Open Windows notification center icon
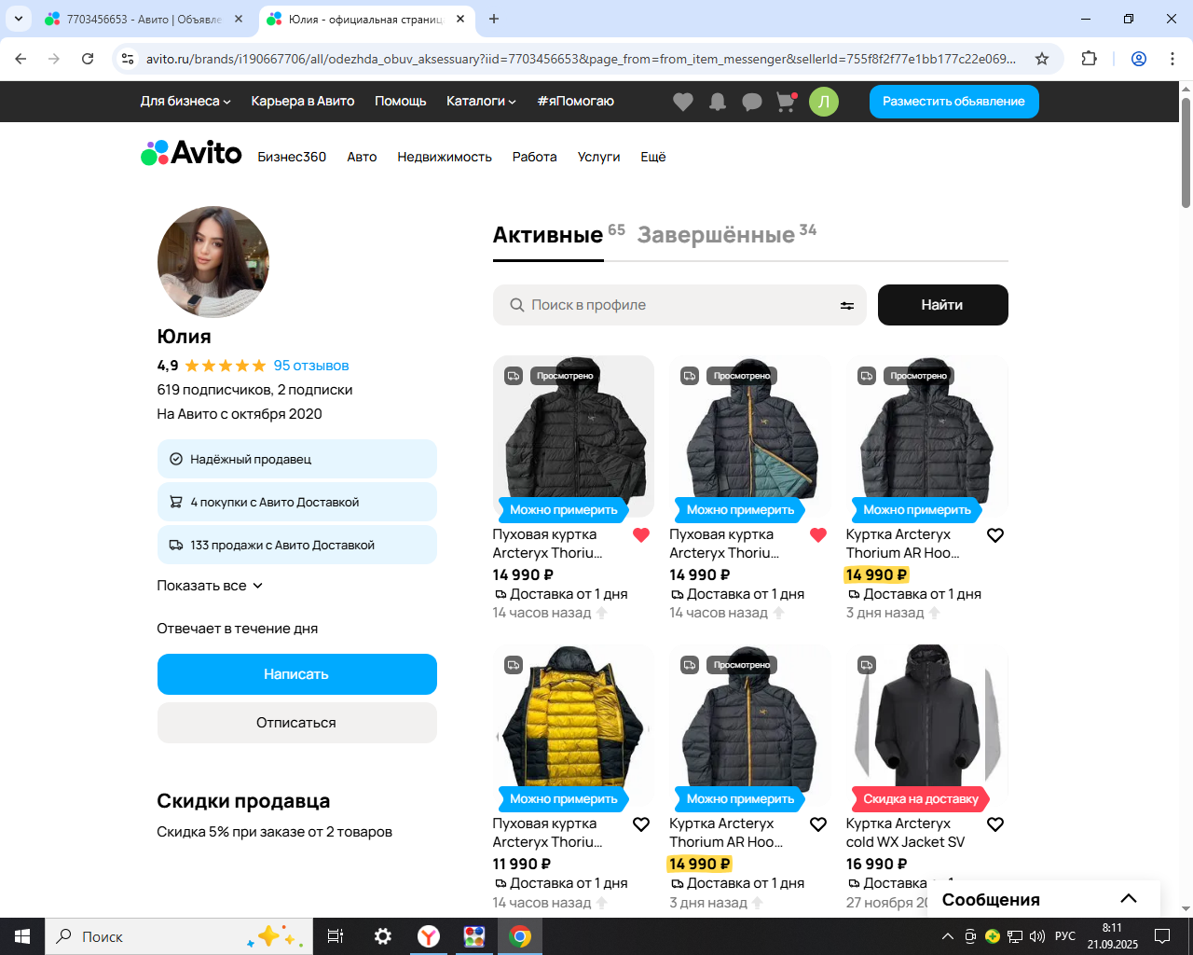The image size is (1193, 955). tap(1162, 936)
